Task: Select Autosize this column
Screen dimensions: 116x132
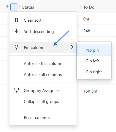Action: 43,63
